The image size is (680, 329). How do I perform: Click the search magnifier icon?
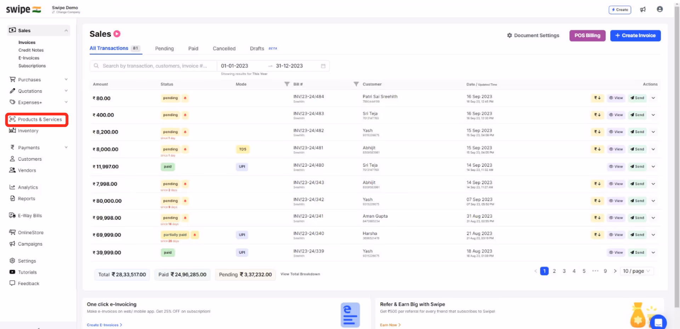pyautogui.click(x=96, y=66)
